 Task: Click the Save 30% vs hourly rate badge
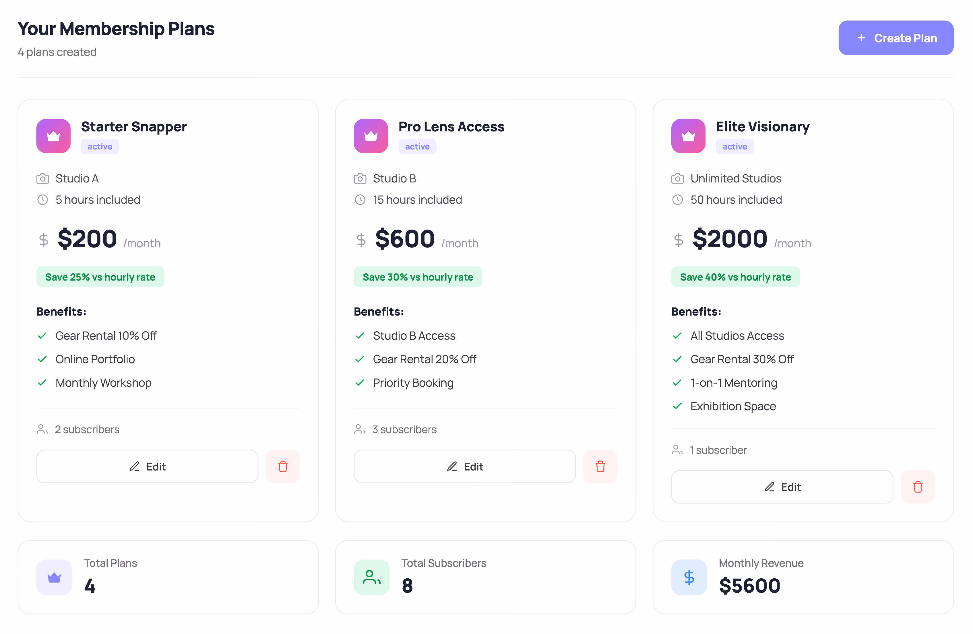point(418,277)
